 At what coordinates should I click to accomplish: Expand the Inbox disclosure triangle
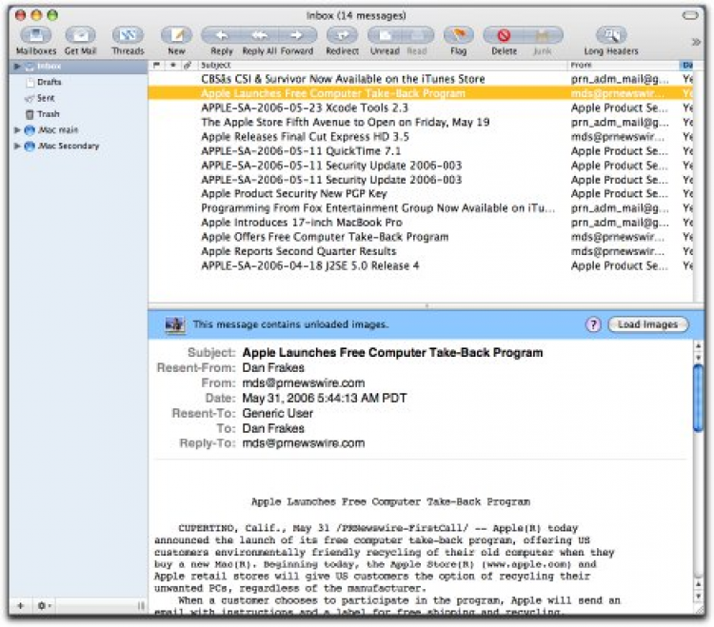tap(17, 67)
